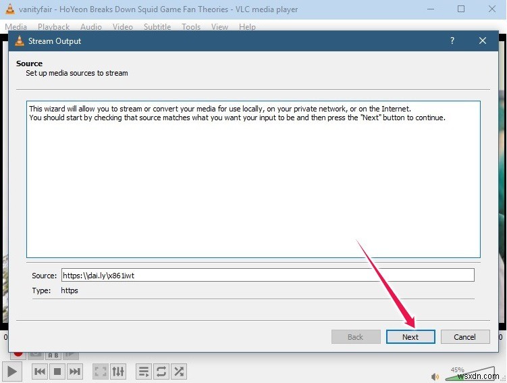The image size is (507, 383).
Task: Toggle fullscreen video mode
Action: [x=100, y=372]
